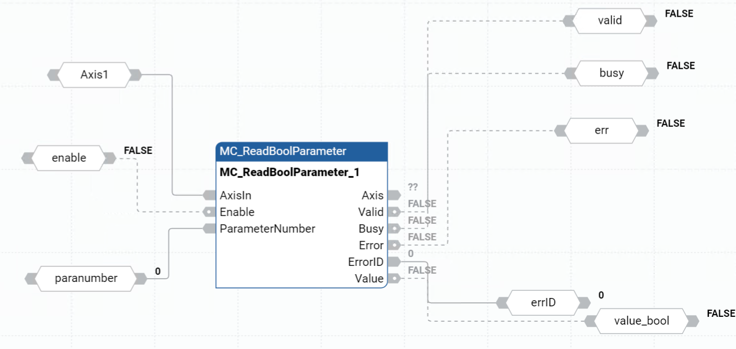Click the Axis output pin connector
This screenshot has height=349, width=736.
[x=394, y=195]
